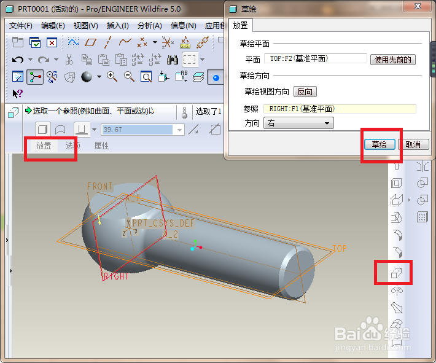Open the 分析(A) menu
The width and height of the screenshot is (436, 363).
point(150,26)
